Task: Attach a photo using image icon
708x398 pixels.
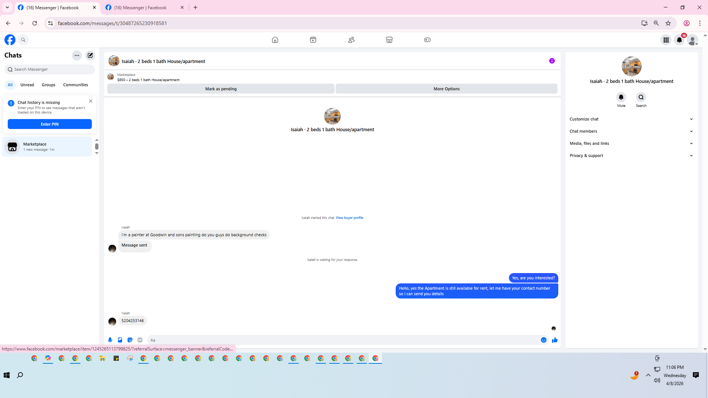Action: [x=120, y=340]
